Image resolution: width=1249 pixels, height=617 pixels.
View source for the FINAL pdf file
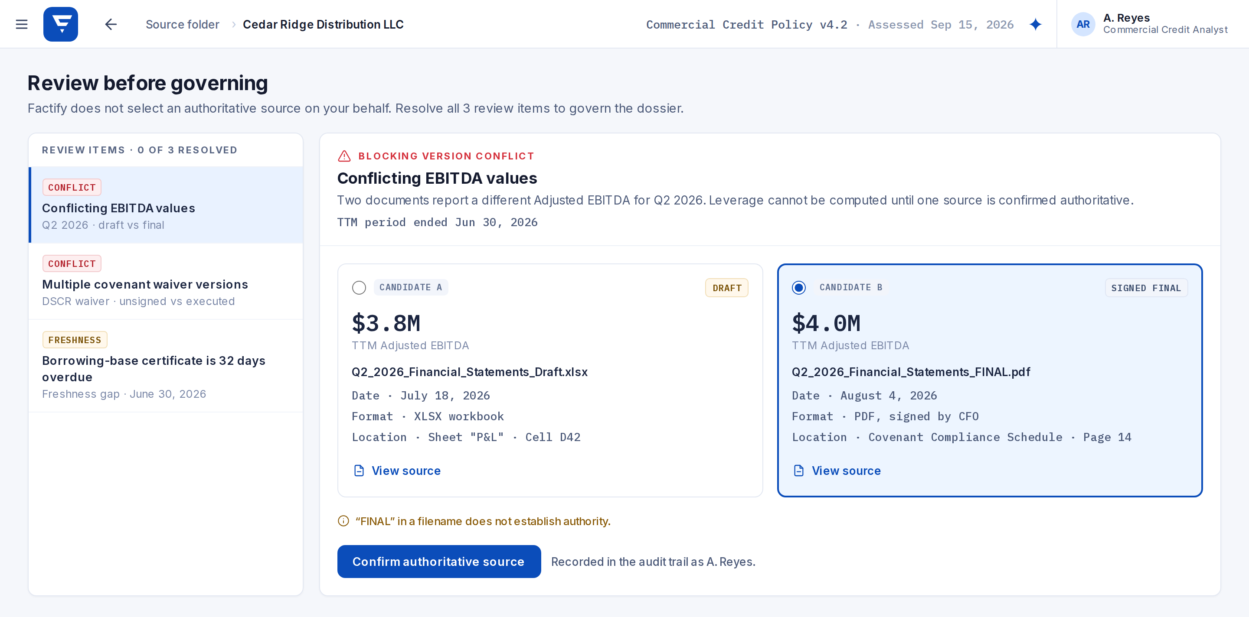click(x=837, y=471)
